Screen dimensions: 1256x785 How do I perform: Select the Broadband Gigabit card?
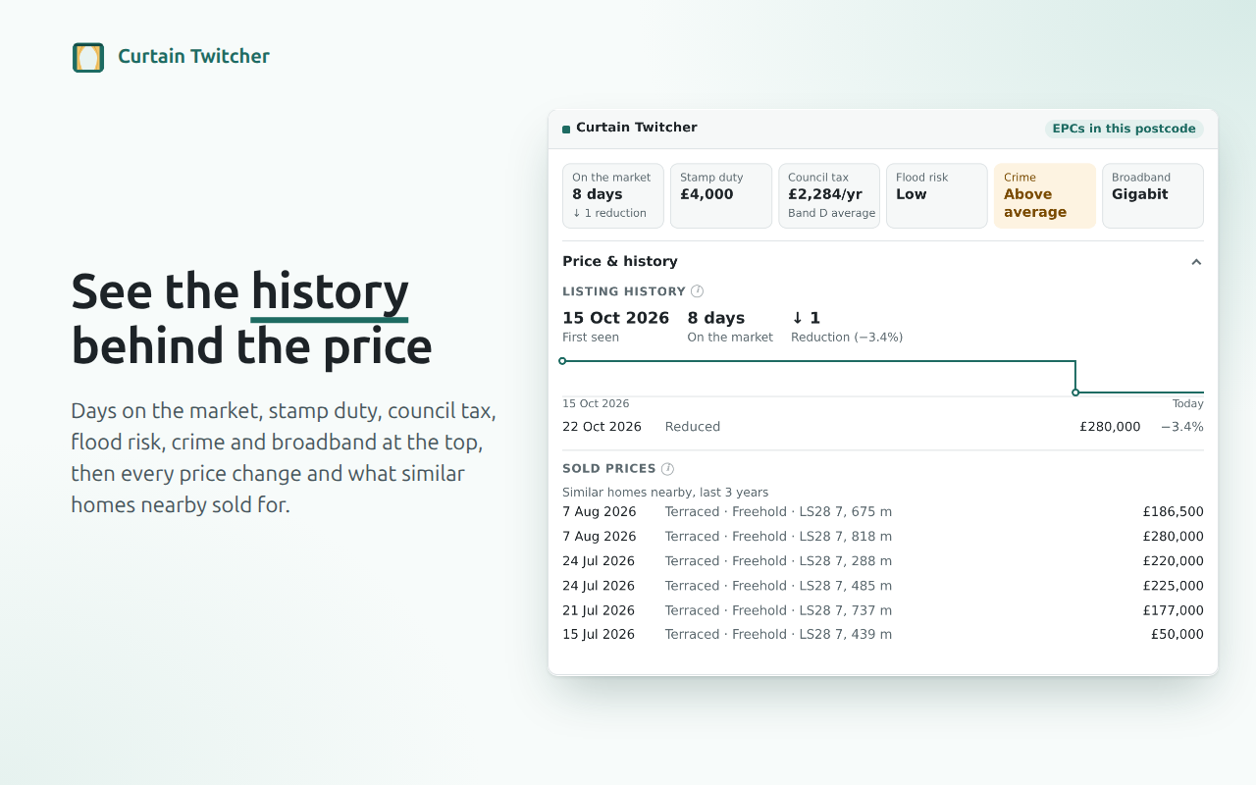[x=1153, y=195]
